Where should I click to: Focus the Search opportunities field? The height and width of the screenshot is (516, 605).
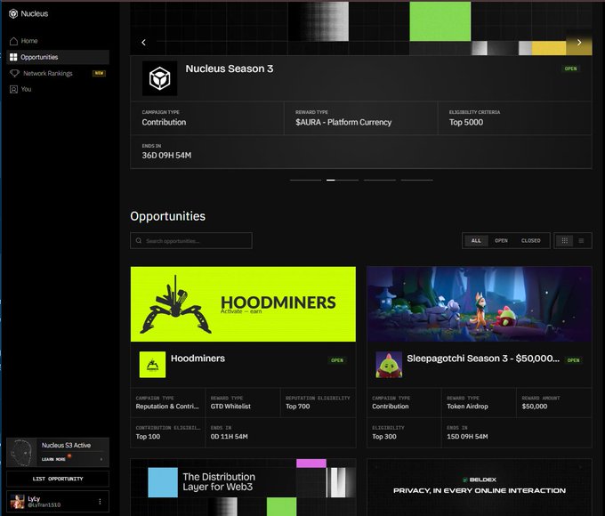pos(191,241)
